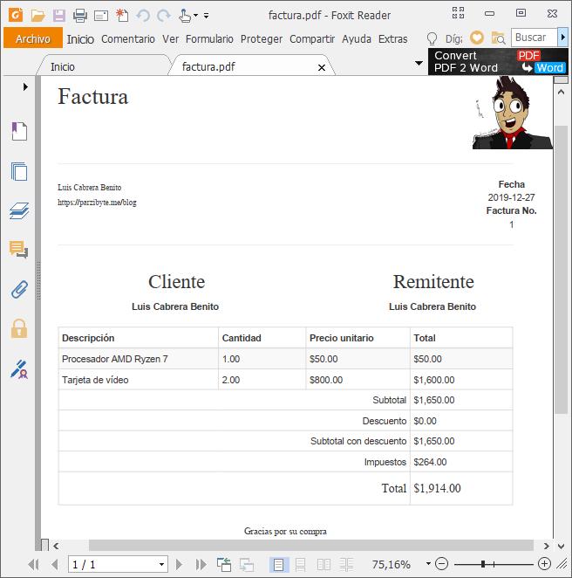572x578 pixels.
Task: Click the page number field showing 1 / 1
Action: click(112, 564)
